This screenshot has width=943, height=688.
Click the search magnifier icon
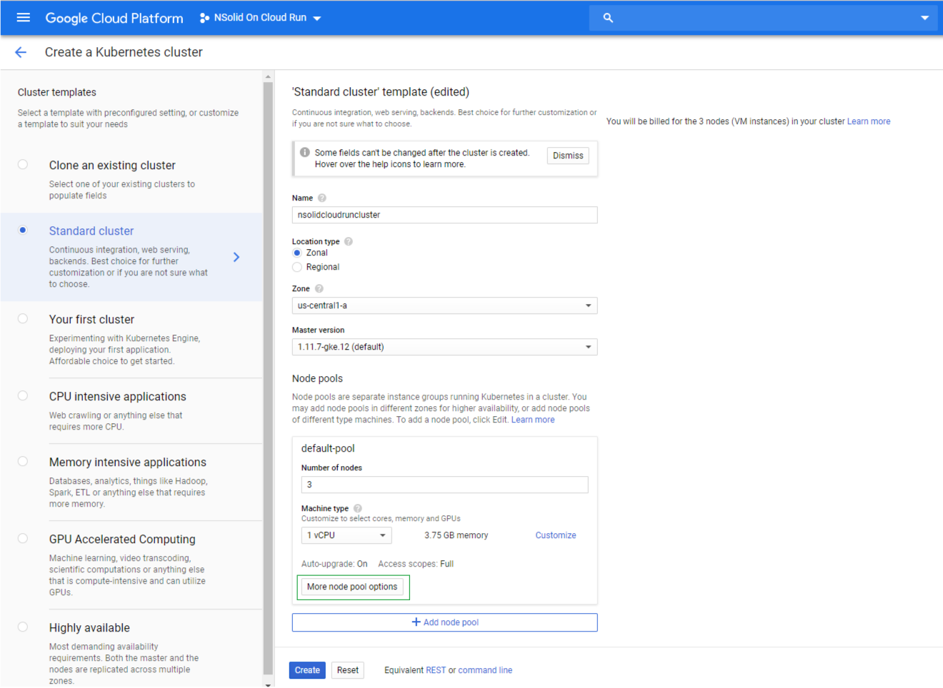pyautogui.click(x=608, y=18)
